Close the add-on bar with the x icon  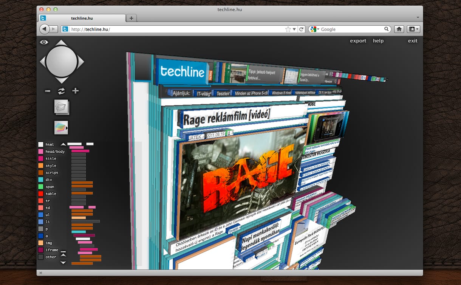pos(40,273)
